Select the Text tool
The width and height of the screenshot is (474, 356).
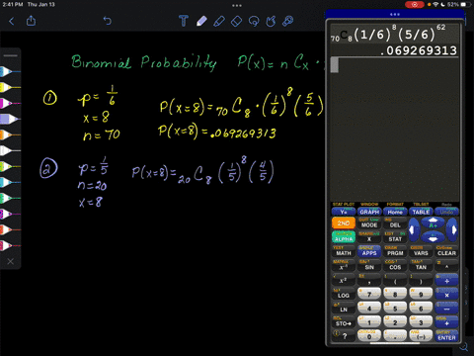tap(184, 21)
